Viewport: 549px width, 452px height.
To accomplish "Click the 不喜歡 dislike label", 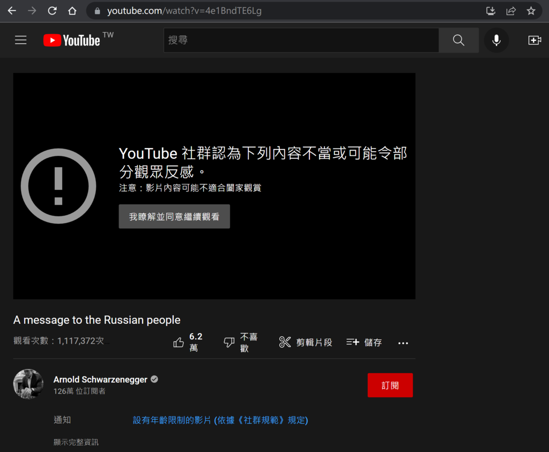I will (249, 343).
